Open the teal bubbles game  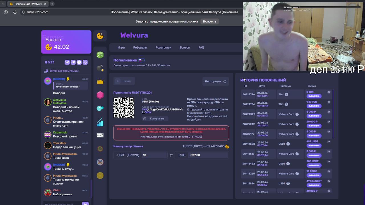point(100,108)
